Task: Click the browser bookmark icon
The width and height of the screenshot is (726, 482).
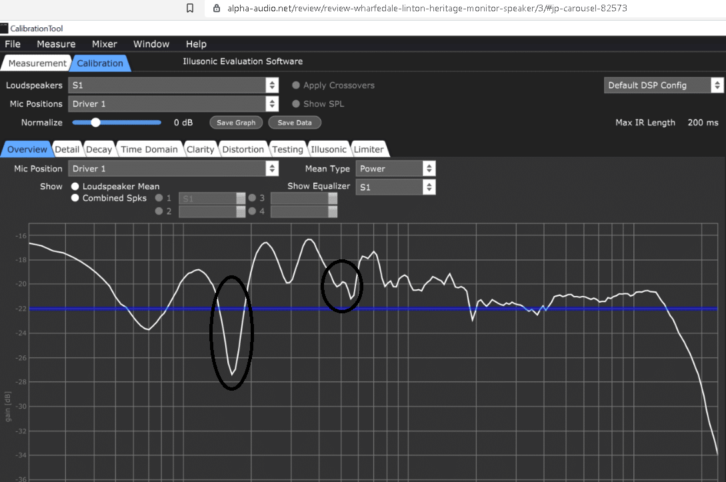Action: click(x=190, y=9)
